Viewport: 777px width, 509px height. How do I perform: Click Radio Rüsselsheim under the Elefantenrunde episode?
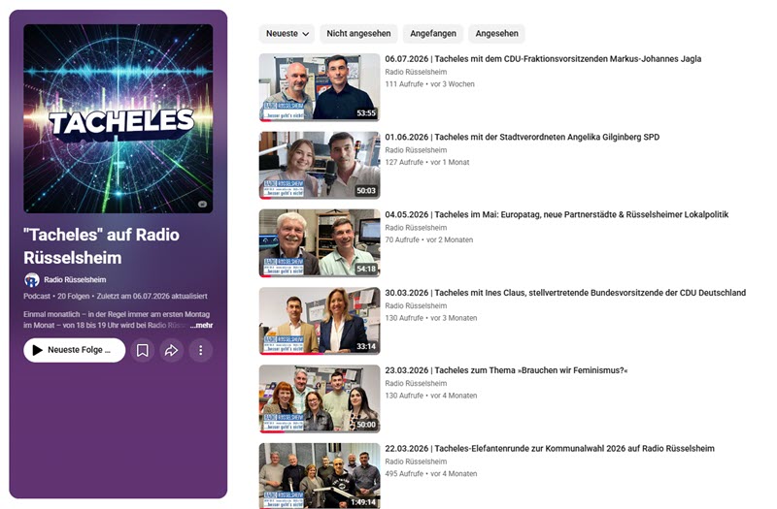point(416,461)
